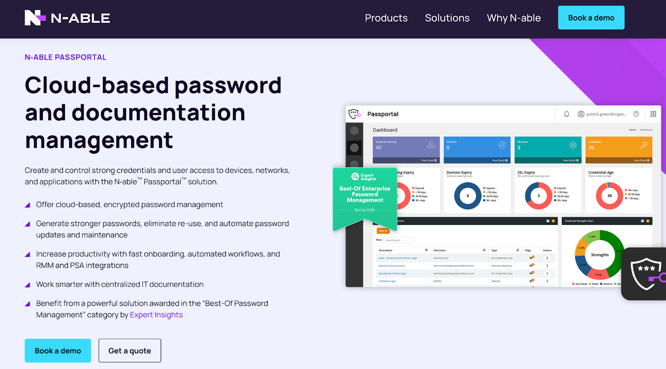Click the @ icon on the Domains card

pyautogui.click(x=502, y=145)
